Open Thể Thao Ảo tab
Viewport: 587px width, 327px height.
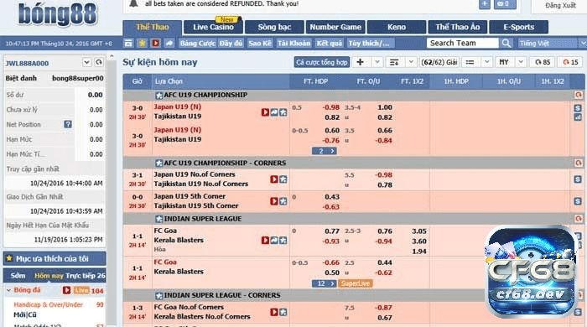coord(458,27)
